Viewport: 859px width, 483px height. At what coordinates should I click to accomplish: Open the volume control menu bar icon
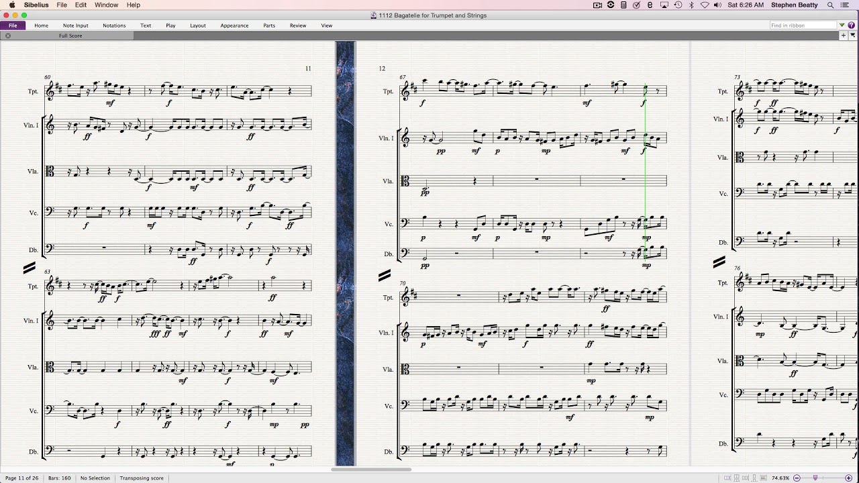click(x=717, y=5)
